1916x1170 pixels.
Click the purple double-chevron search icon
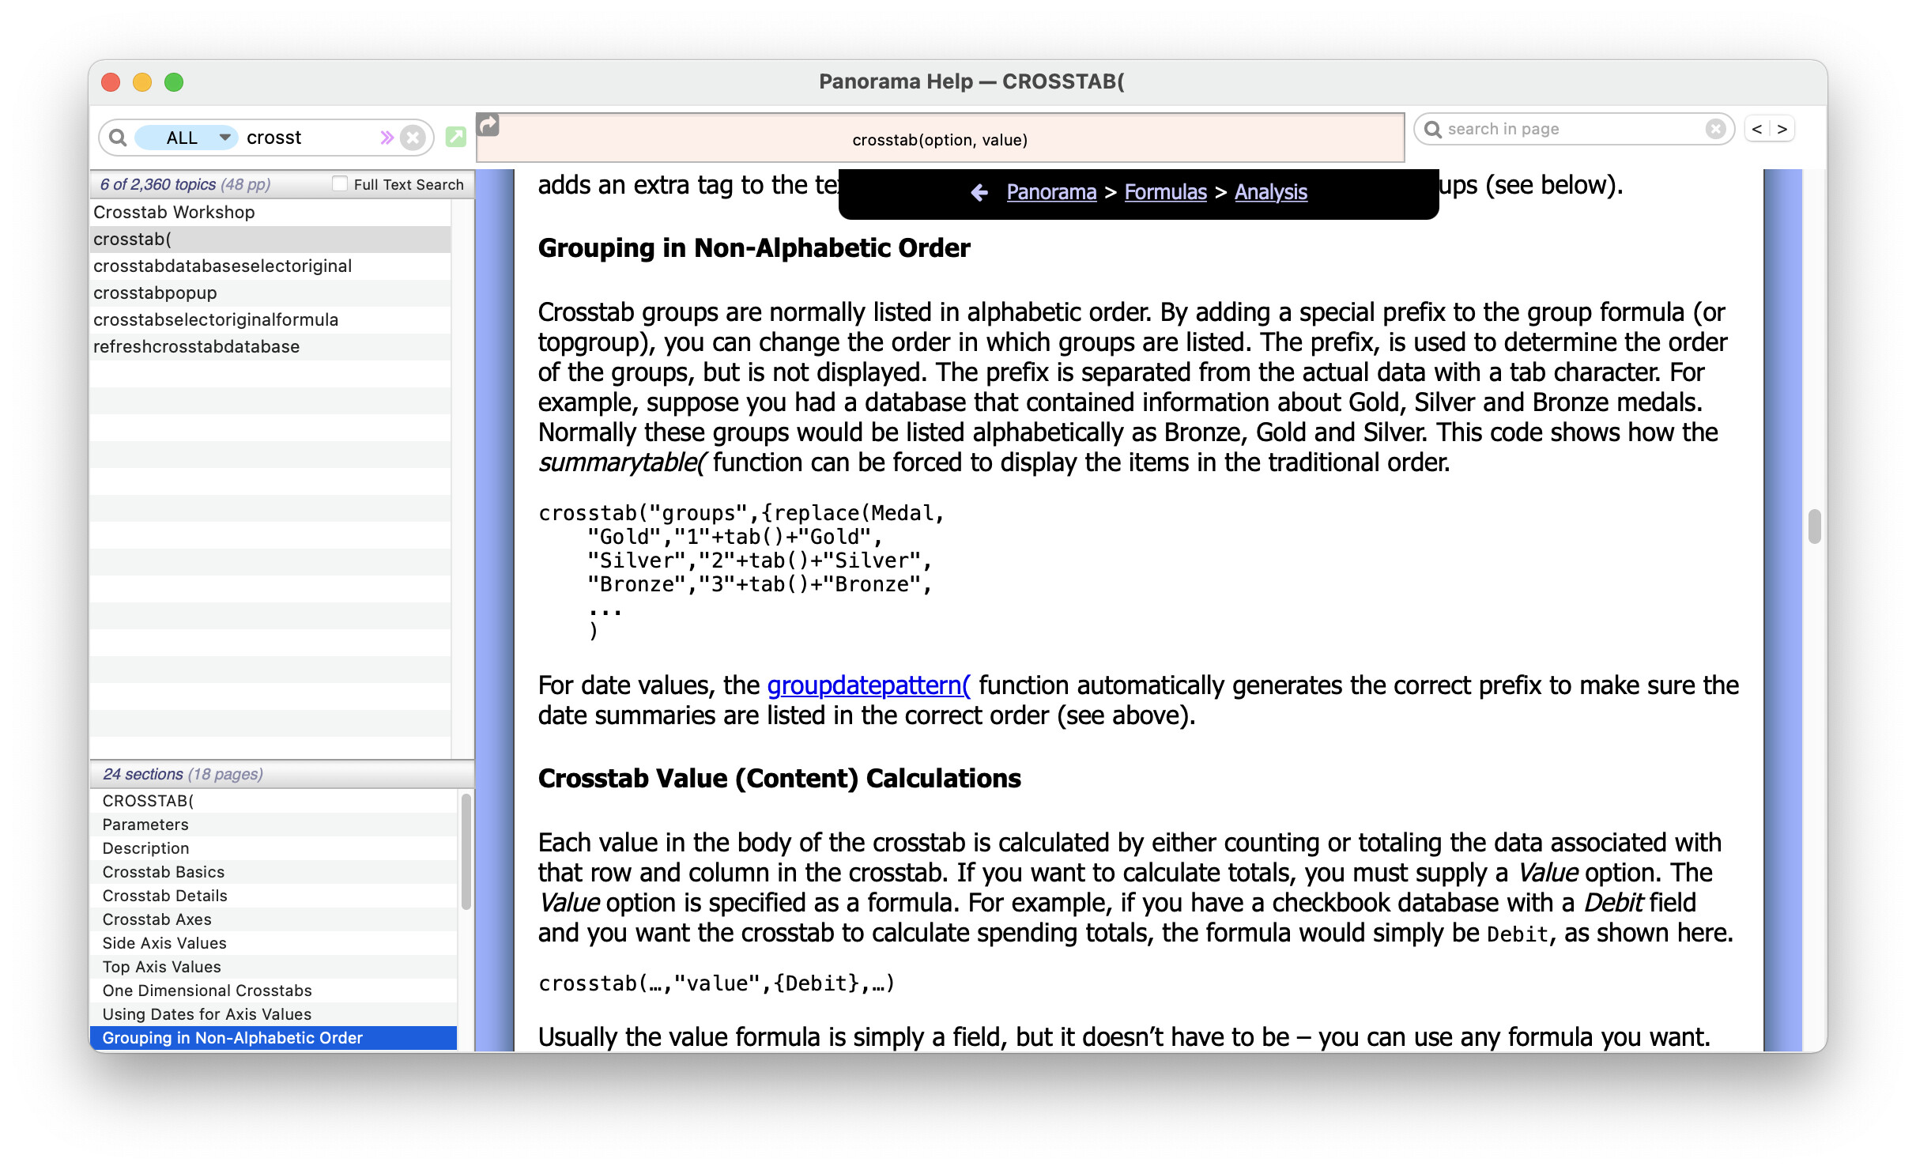387,138
